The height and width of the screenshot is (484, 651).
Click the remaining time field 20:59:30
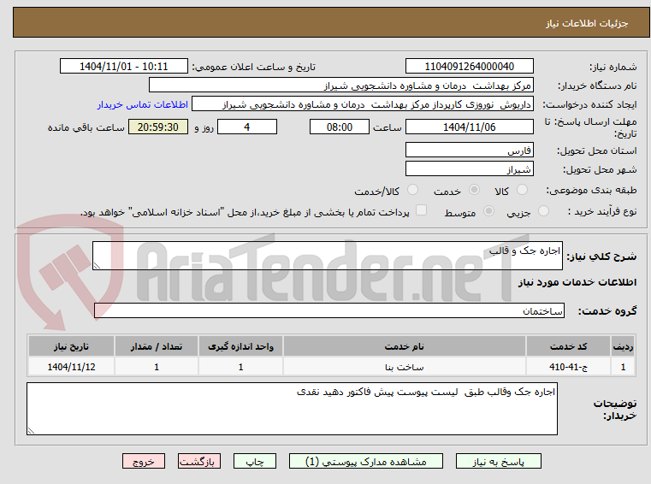click(x=158, y=127)
